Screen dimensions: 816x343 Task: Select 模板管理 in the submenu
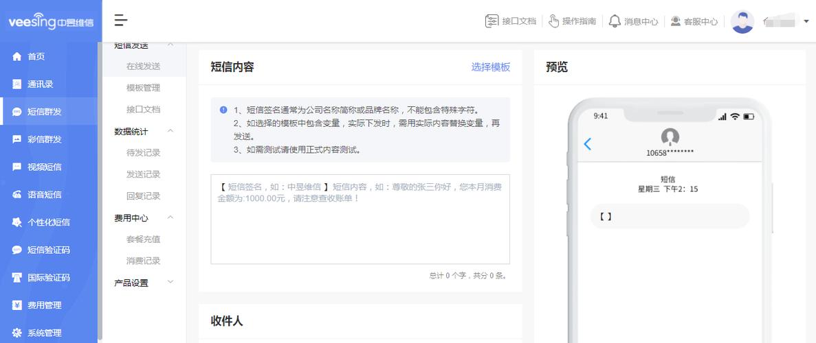(143, 88)
